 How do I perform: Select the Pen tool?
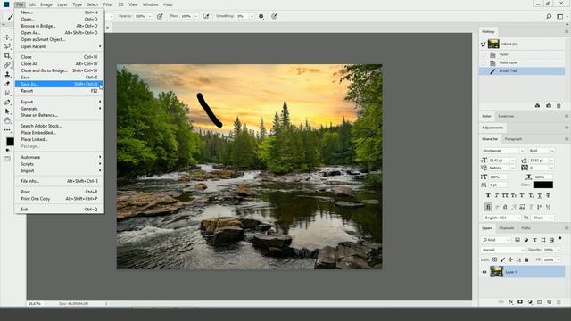pos(7,103)
